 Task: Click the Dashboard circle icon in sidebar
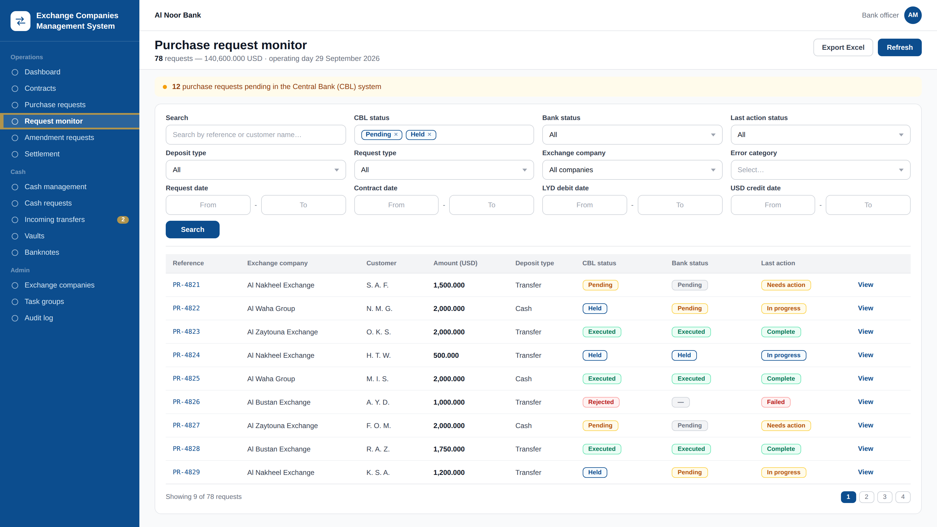tap(15, 72)
